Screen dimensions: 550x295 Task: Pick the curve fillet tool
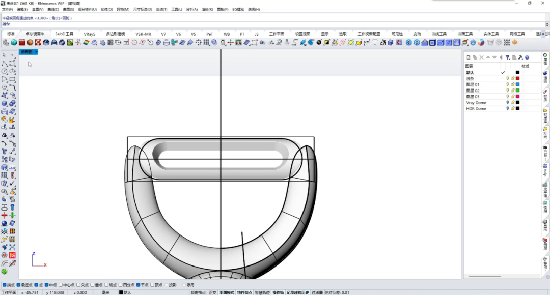coord(12,87)
